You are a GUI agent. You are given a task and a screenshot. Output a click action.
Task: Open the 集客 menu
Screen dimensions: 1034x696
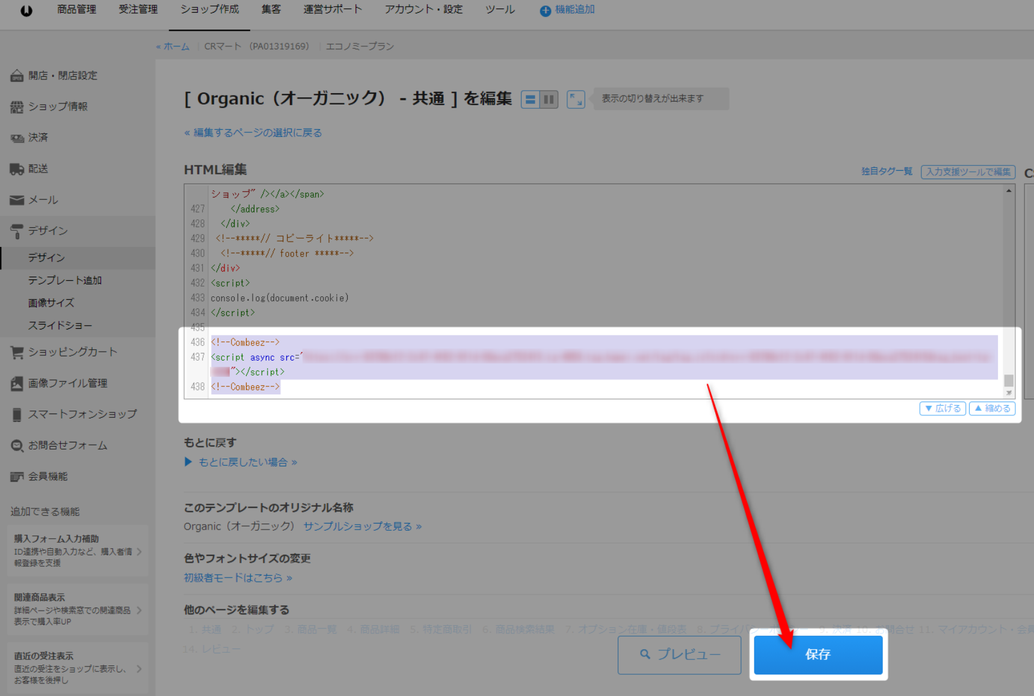[x=271, y=10]
